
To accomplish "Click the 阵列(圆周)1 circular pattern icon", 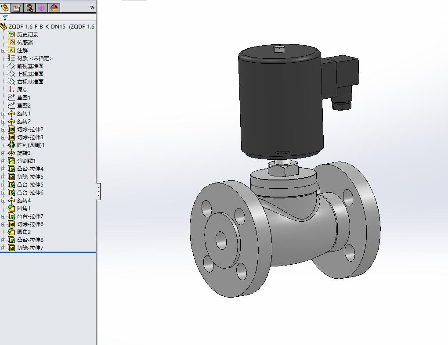I will coord(11,145).
